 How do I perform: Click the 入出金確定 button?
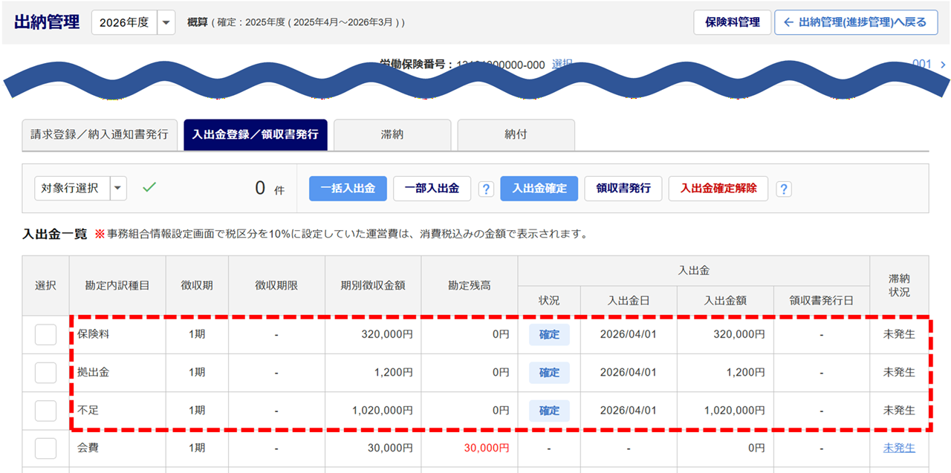(540, 189)
